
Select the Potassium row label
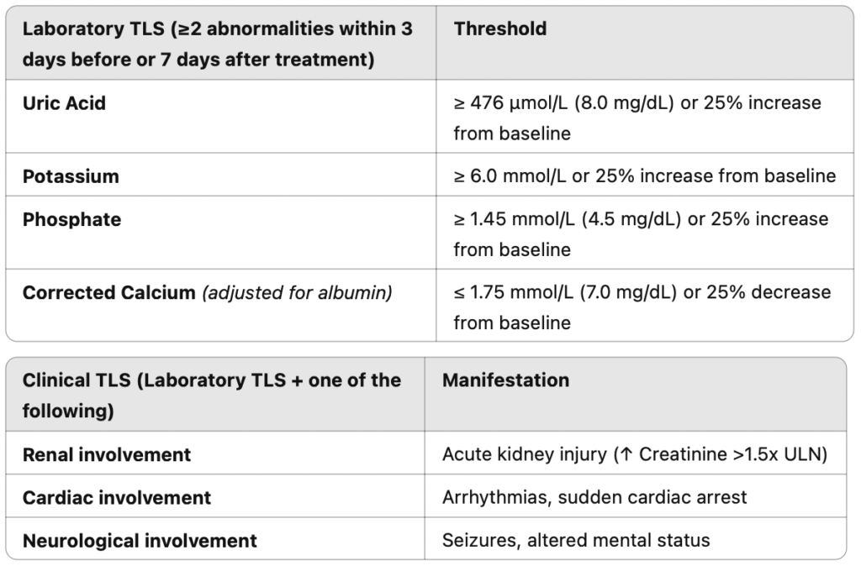(x=71, y=176)
